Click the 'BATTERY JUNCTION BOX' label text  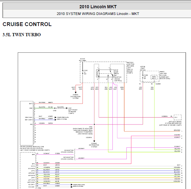pos(131,68)
